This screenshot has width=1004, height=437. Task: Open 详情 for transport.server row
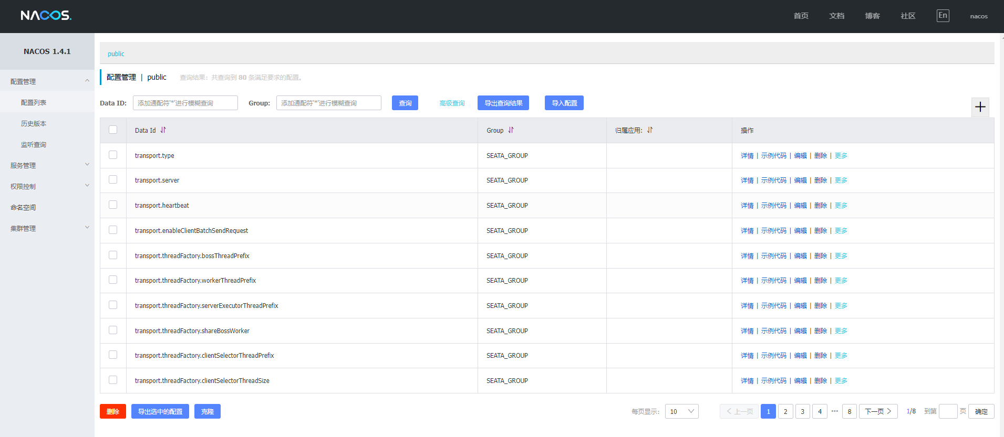coord(747,180)
